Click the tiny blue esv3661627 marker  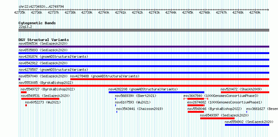(247, 112)
